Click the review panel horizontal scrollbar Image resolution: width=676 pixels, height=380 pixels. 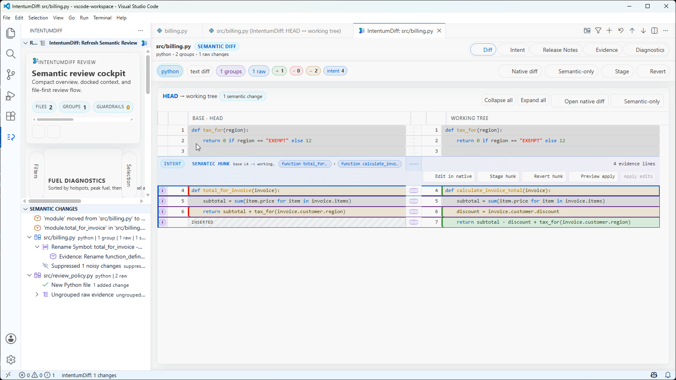[55, 201]
